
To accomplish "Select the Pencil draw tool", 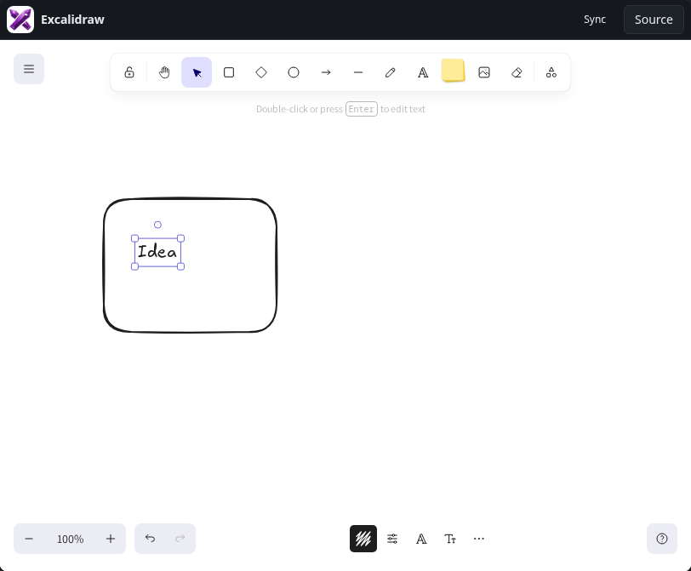I will 391,72.
